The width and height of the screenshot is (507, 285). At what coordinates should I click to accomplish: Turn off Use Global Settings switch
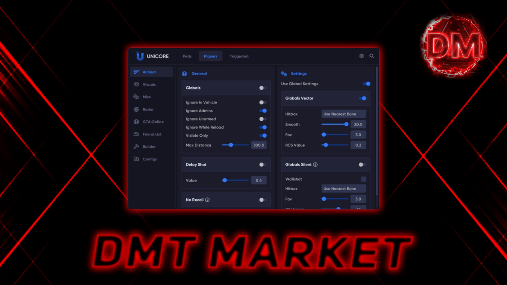pos(367,84)
